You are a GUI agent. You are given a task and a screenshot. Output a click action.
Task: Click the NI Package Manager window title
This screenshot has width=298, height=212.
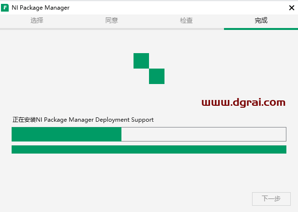tap(41, 8)
